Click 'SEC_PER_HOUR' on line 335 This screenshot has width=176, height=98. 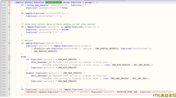tap(141, 65)
